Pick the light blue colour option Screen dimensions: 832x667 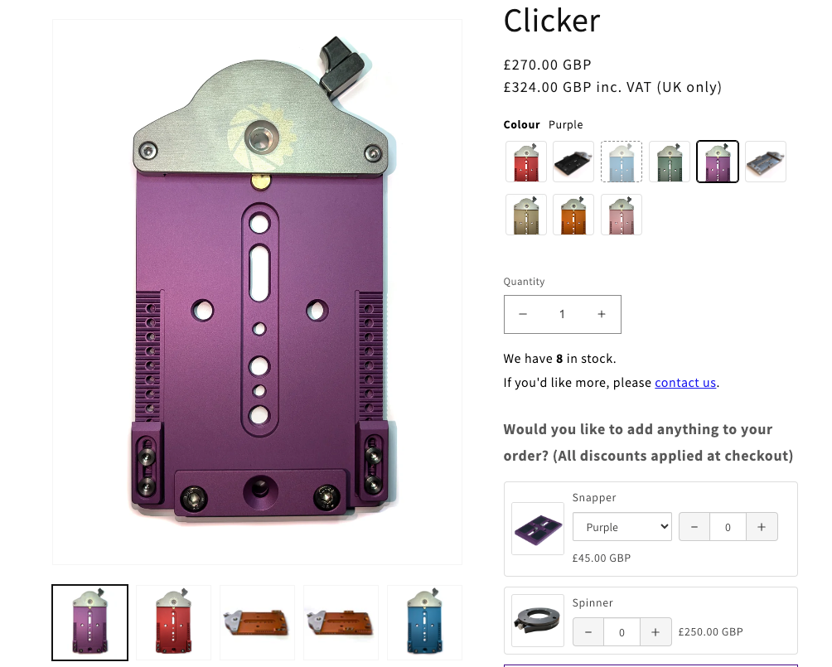click(622, 162)
